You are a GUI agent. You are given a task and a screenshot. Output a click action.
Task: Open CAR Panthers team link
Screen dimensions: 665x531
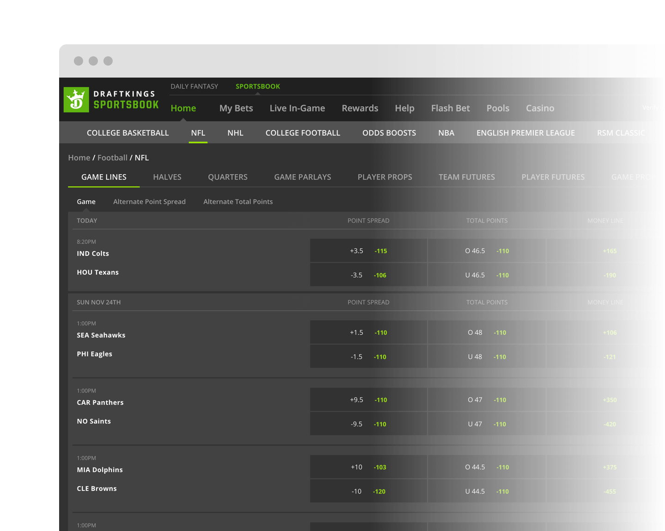tap(100, 403)
